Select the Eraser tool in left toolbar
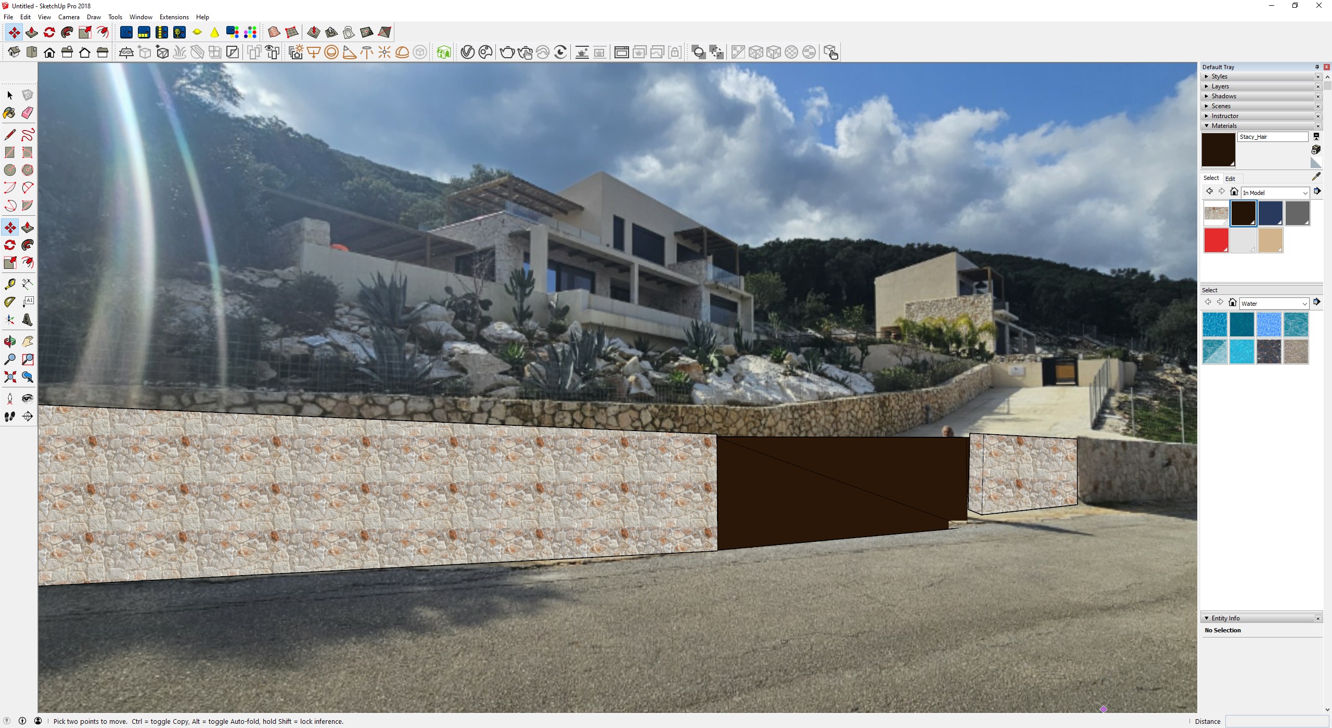The image size is (1332, 728). point(28,113)
